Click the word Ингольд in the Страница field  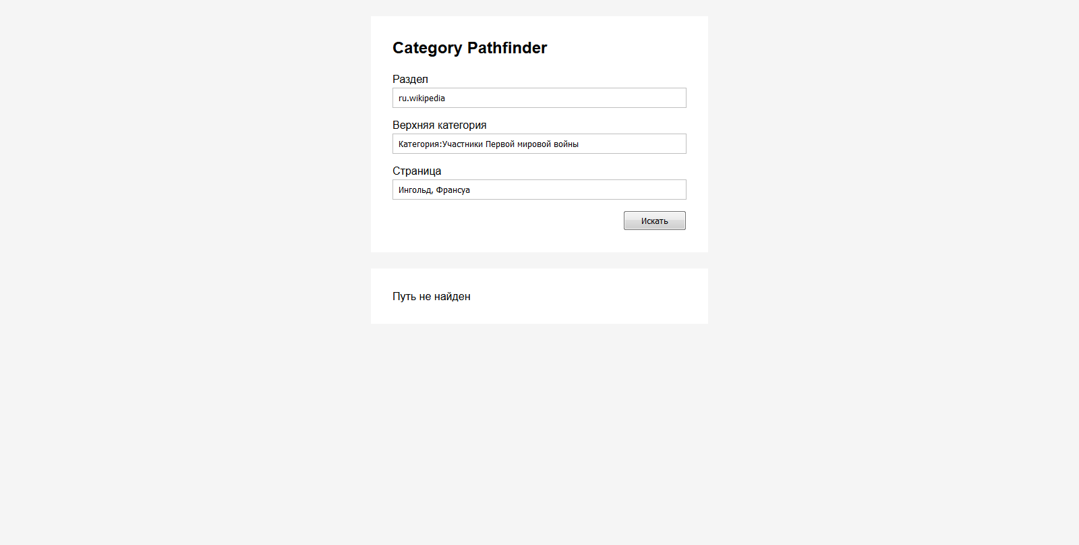[415, 190]
